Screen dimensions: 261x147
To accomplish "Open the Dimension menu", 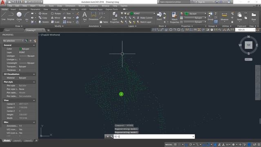I will pyautogui.click(x=70, y=6).
